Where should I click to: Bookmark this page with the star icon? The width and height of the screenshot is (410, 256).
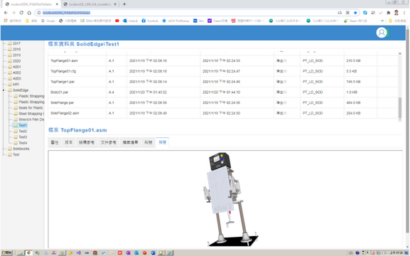coord(355,13)
